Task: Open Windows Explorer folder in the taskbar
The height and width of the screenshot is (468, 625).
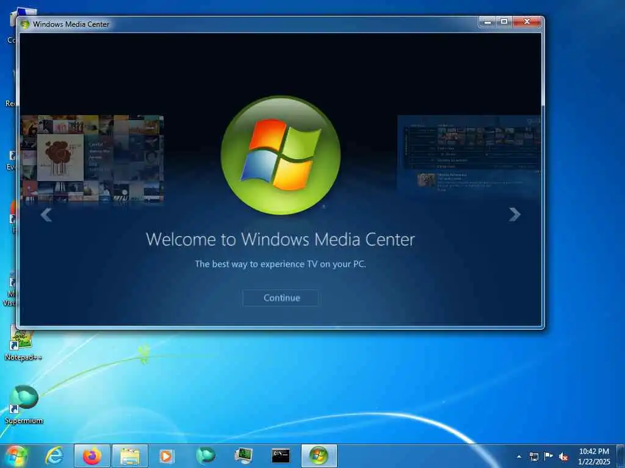Action: point(130,456)
